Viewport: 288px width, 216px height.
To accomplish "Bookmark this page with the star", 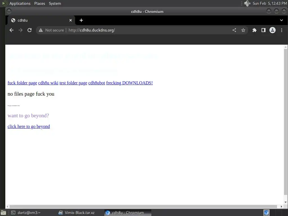I will [243, 30].
